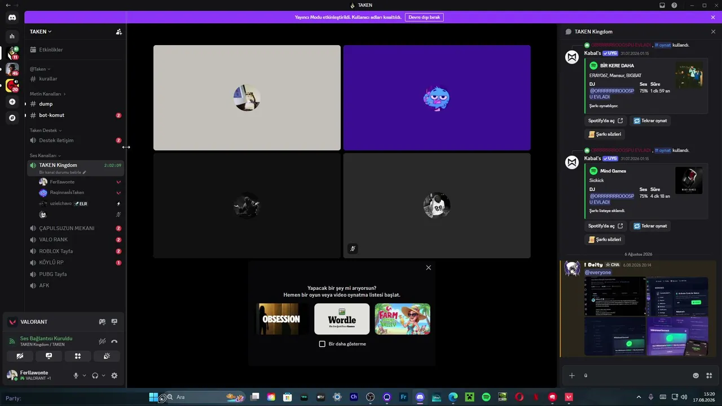
Task: Click 'Spotify'da aç' for Mind Games
Action: [x=606, y=226]
